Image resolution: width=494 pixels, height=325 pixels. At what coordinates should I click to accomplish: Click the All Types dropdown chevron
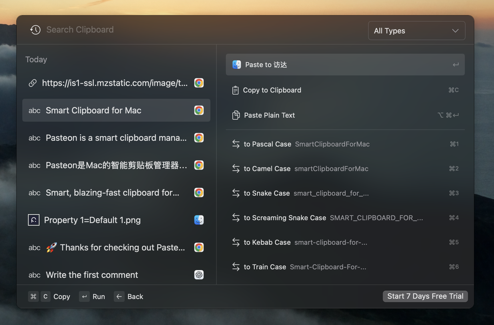[455, 31]
